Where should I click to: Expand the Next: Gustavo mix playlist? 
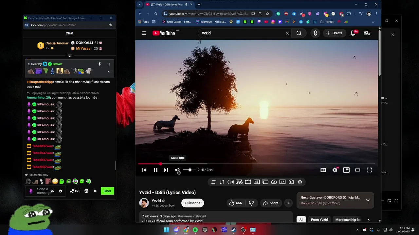point(368,200)
